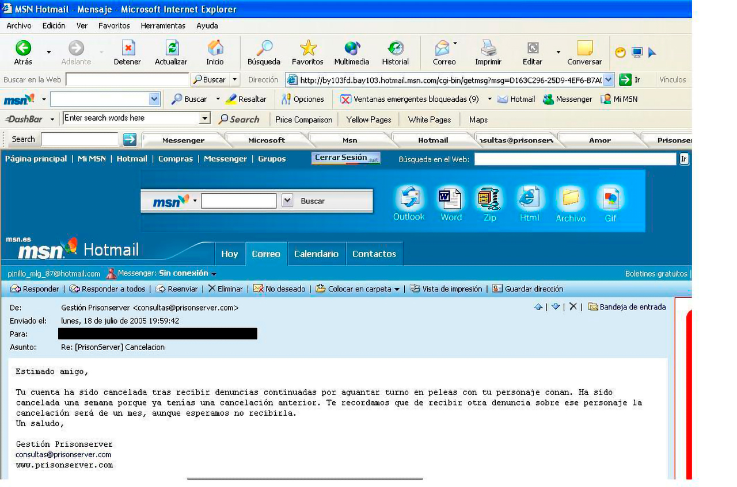Click Guardar dirección
The width and height of the screenshot is (737, 487).
[528, 289]
